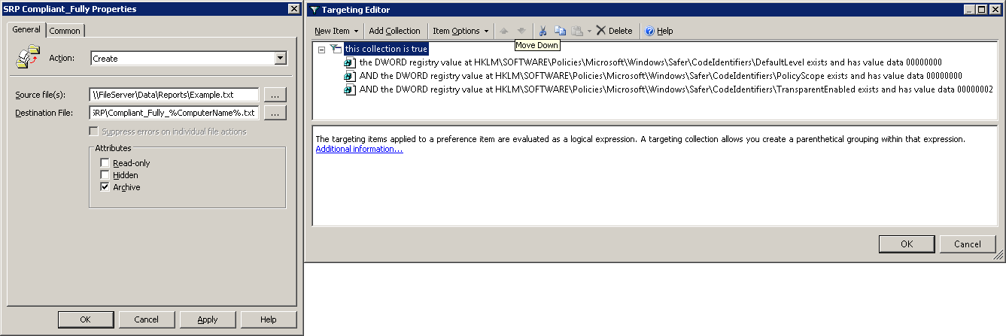This screenshot has height=336, width=1006.
Task: Click the Cut scissors icon in toolbar
Action: pos(542,31)
